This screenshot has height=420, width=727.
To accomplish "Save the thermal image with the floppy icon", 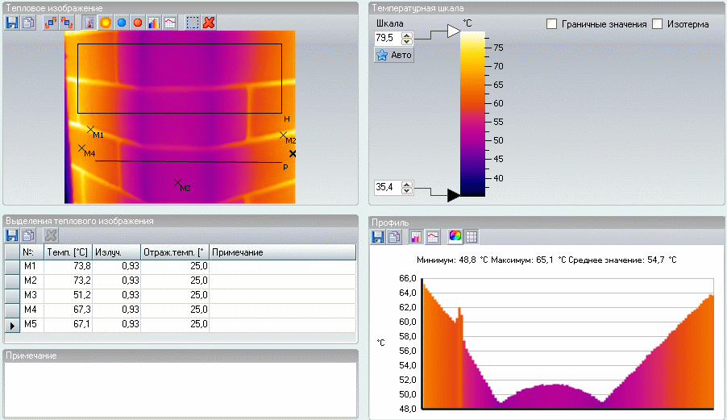I will 12,23.
